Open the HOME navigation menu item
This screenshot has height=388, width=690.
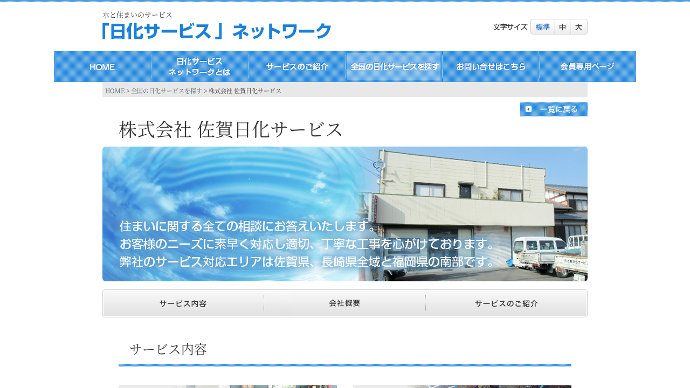click(x=102, y=67)
